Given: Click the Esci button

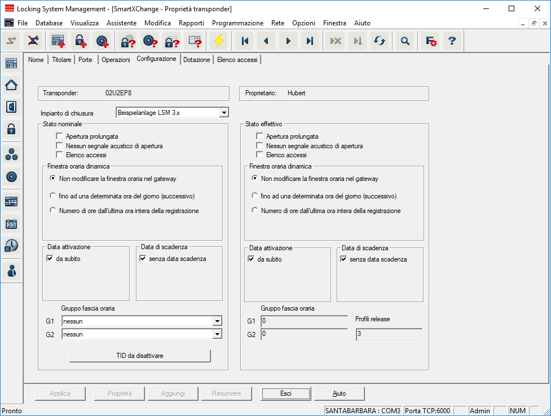Looking at the screenshot, I should pos(286,393).
